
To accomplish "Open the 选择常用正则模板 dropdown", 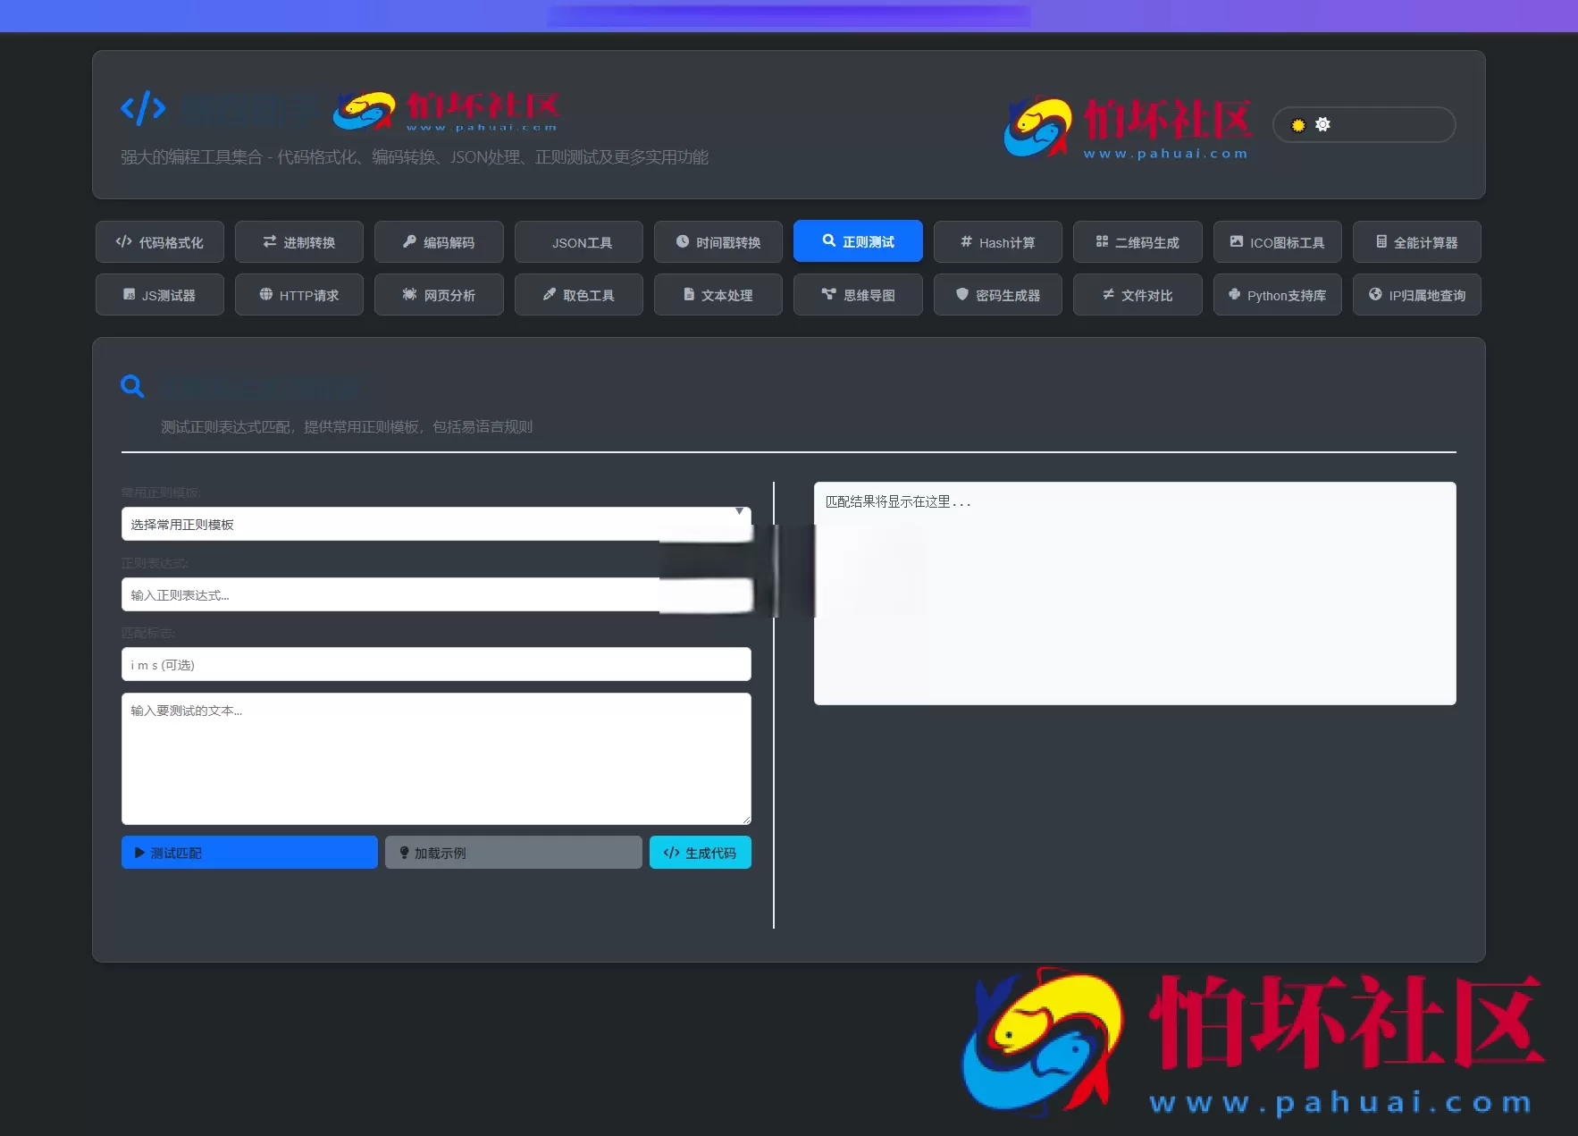I will (435, 524).
